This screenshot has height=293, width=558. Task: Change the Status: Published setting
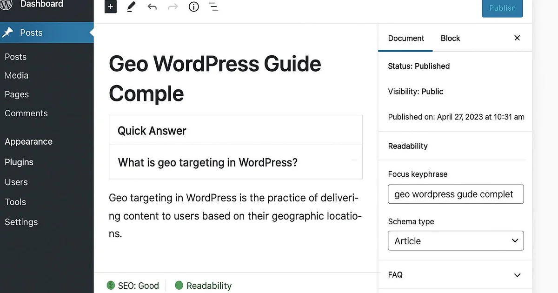419,66
